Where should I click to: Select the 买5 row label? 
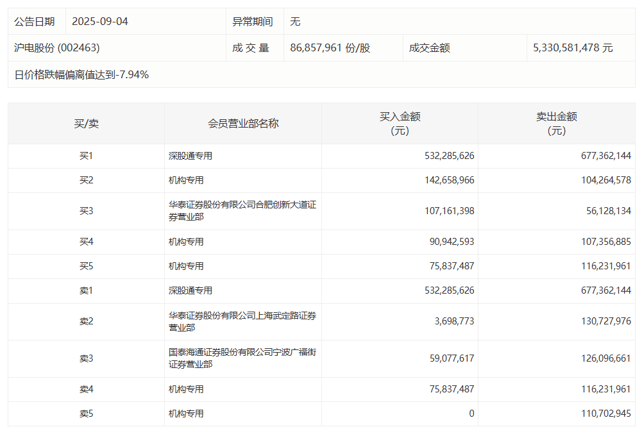[x=87, y=266]
